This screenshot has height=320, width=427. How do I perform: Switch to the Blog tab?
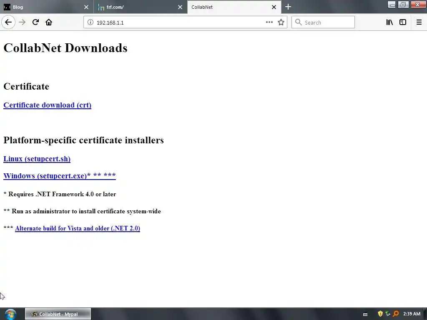click(47, 7)
